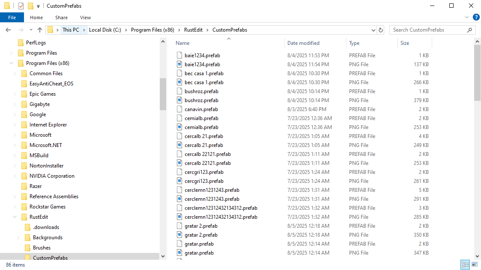Click the Properties icon in quick access toolbar
Image resolution: width=481 pixels, height=270 pixels.
(21, 6)
